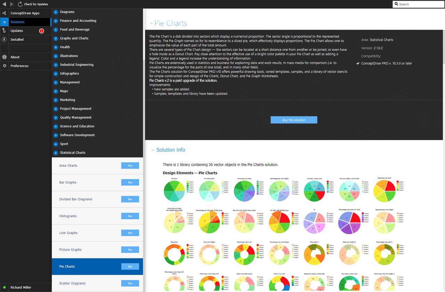Image resolution: width=445 pixels, height=292 pixels.
Task: Open the Updates section
Action: 17,31
